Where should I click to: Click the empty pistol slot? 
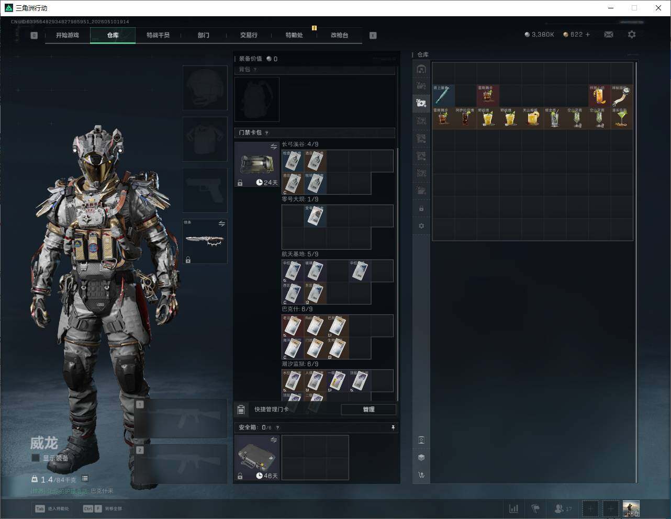pos(205,190)
